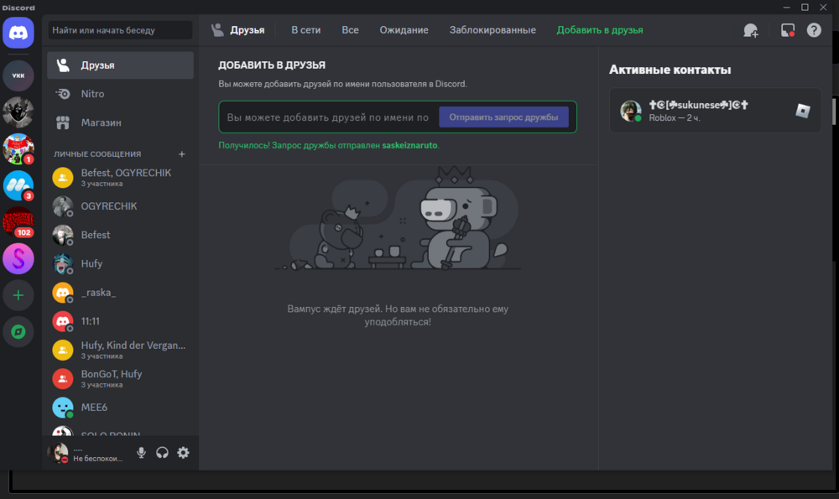Viewport: 839px width, 499px height.
Task: Create a DM with plus icon
Action: [182, 154]
